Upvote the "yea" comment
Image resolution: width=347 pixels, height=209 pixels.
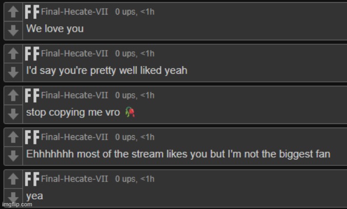click(13, 179)
